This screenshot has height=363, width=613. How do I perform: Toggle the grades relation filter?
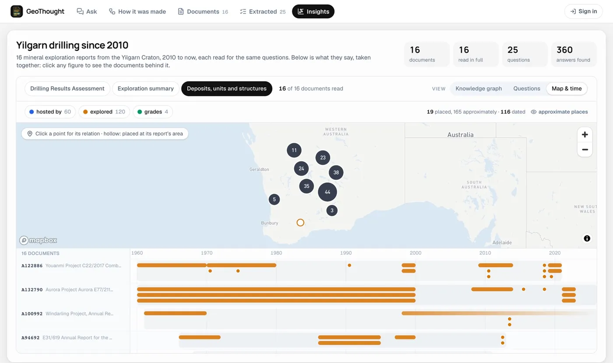click(x=153, y=112)
